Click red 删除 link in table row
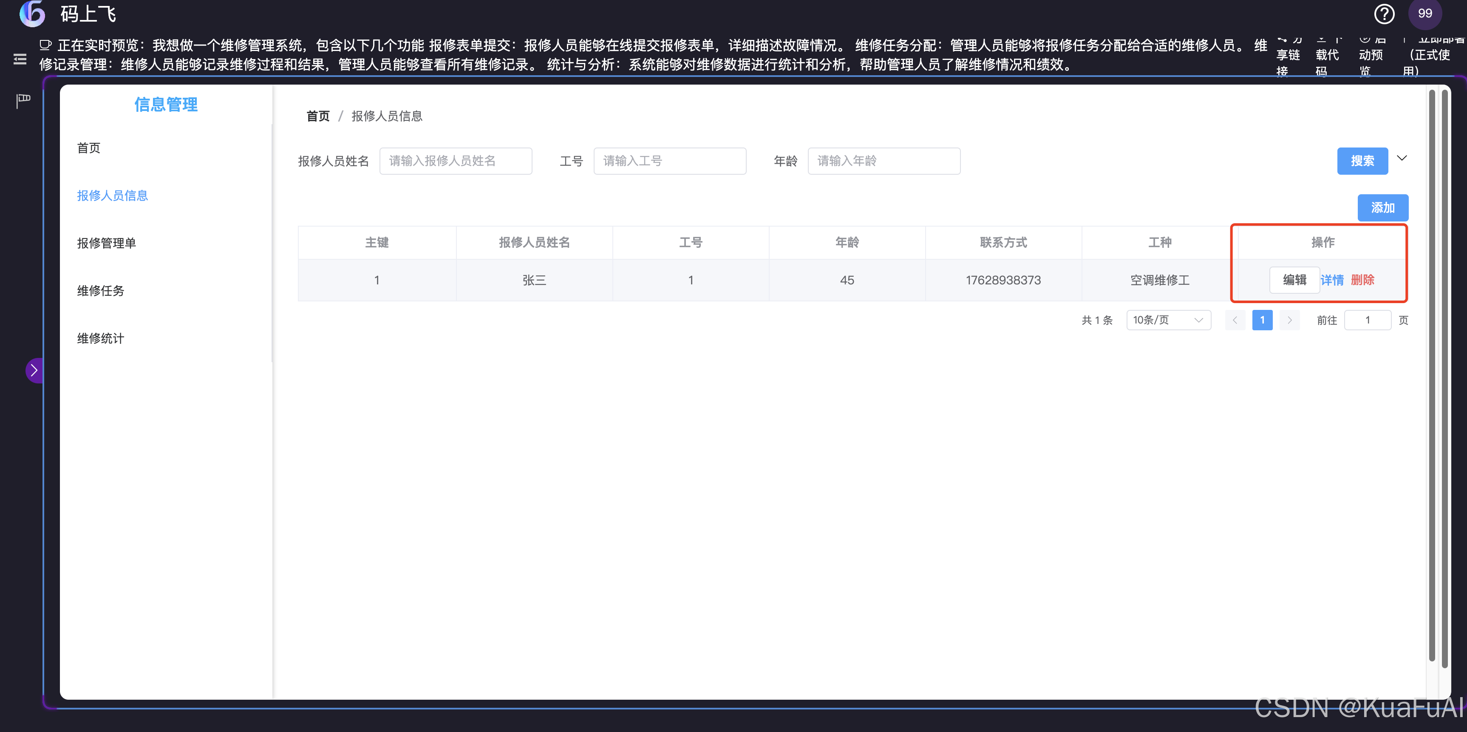Screen dimensions: 1467x732 click(x=1362, y=280)
